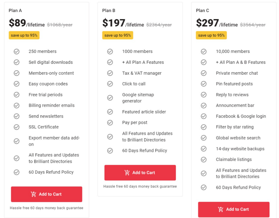Click check icon beside Global website search

(204, 138)
